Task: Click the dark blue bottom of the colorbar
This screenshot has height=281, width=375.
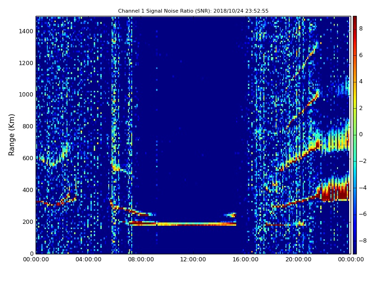Action: (x=355, y=250)
